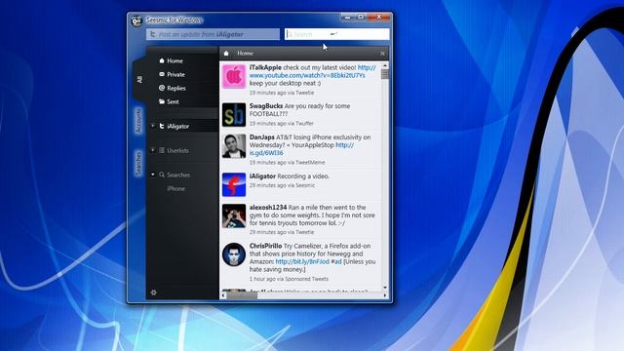Click '1 hour ago via Sponsored Tweets' text
Screen dimensions: 624x351
pyautogui.click(x=289, y=279)
